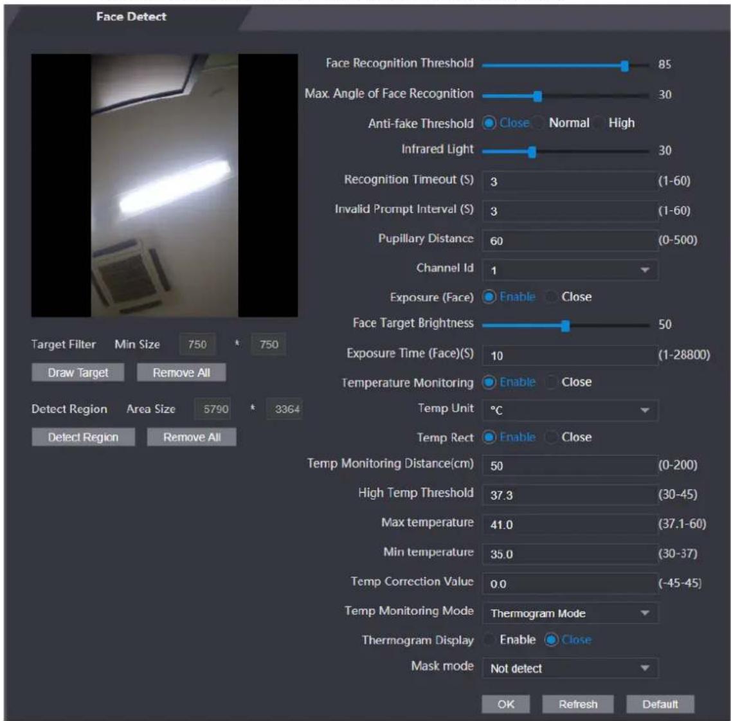Click the Exposure Time (Face)(S) field
Screen dimensions: 731x721
coord(570,356)
